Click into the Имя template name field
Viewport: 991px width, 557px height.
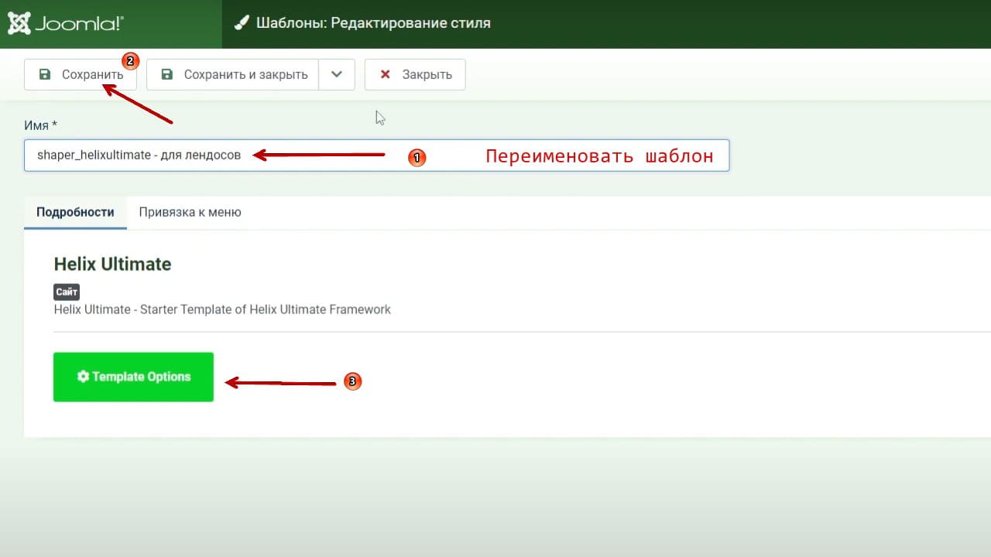pos(376,155)
